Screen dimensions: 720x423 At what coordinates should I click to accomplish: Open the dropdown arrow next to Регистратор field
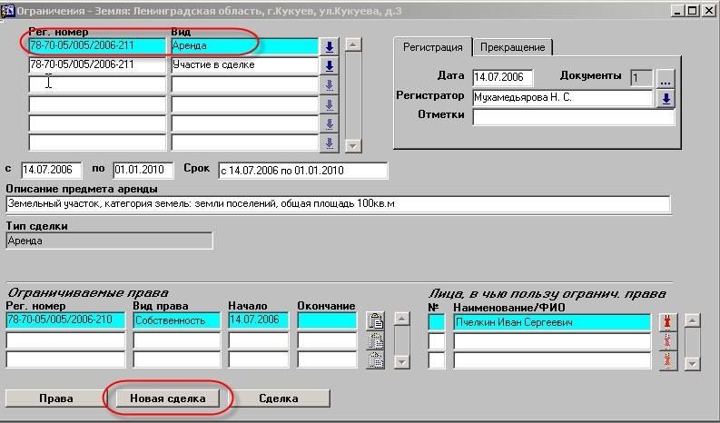666,98
